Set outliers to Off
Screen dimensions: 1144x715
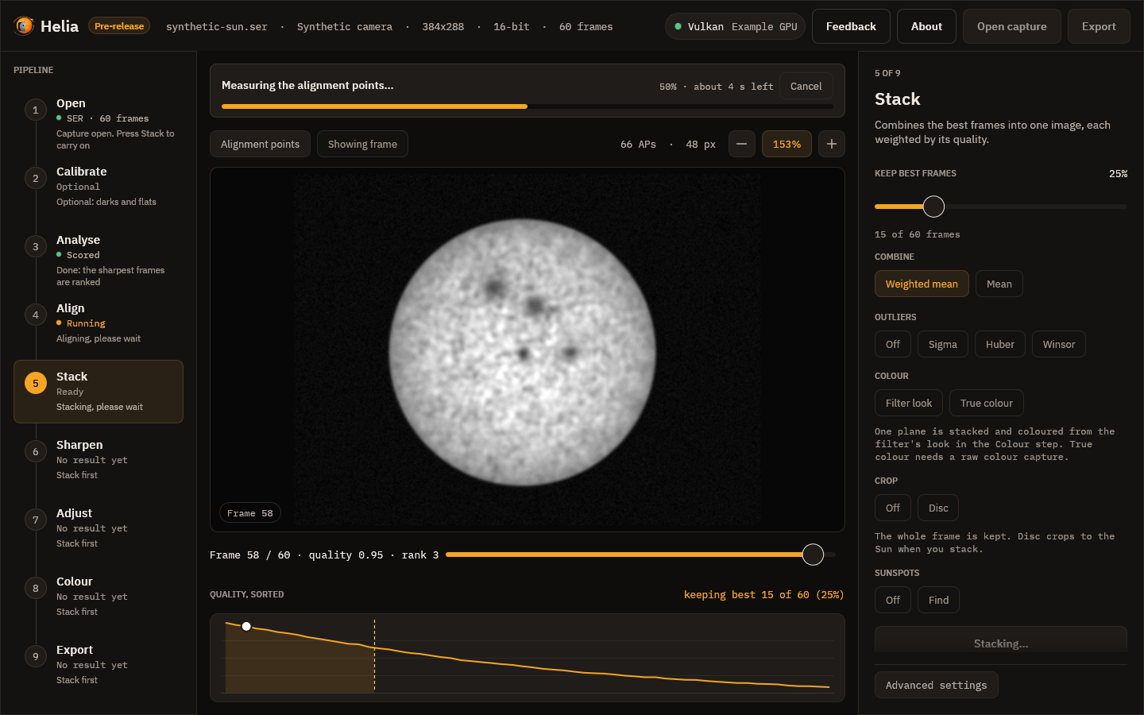893,344
